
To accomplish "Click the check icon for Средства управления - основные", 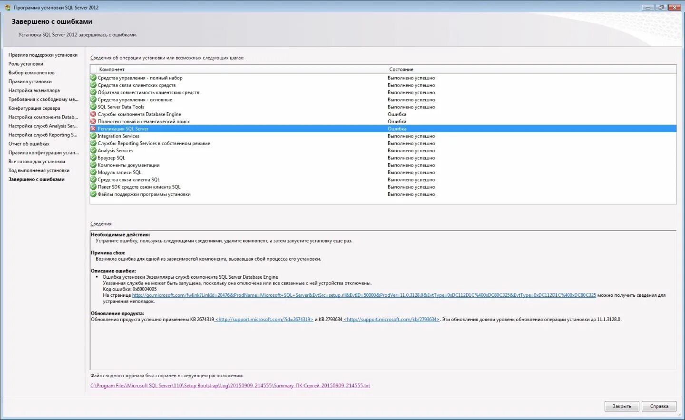I will pos(93,100).
